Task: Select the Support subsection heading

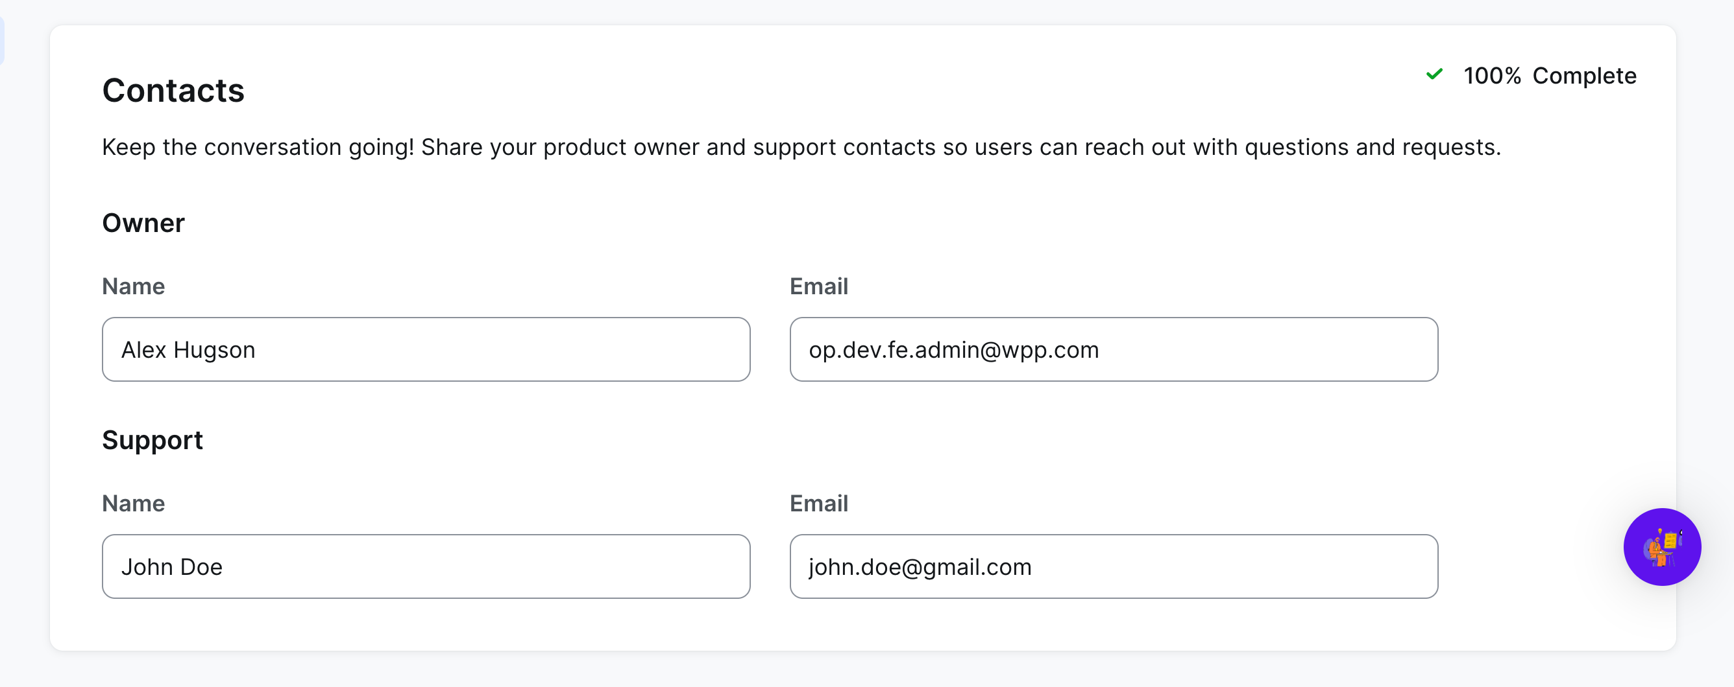Action: tap(152, 440)
